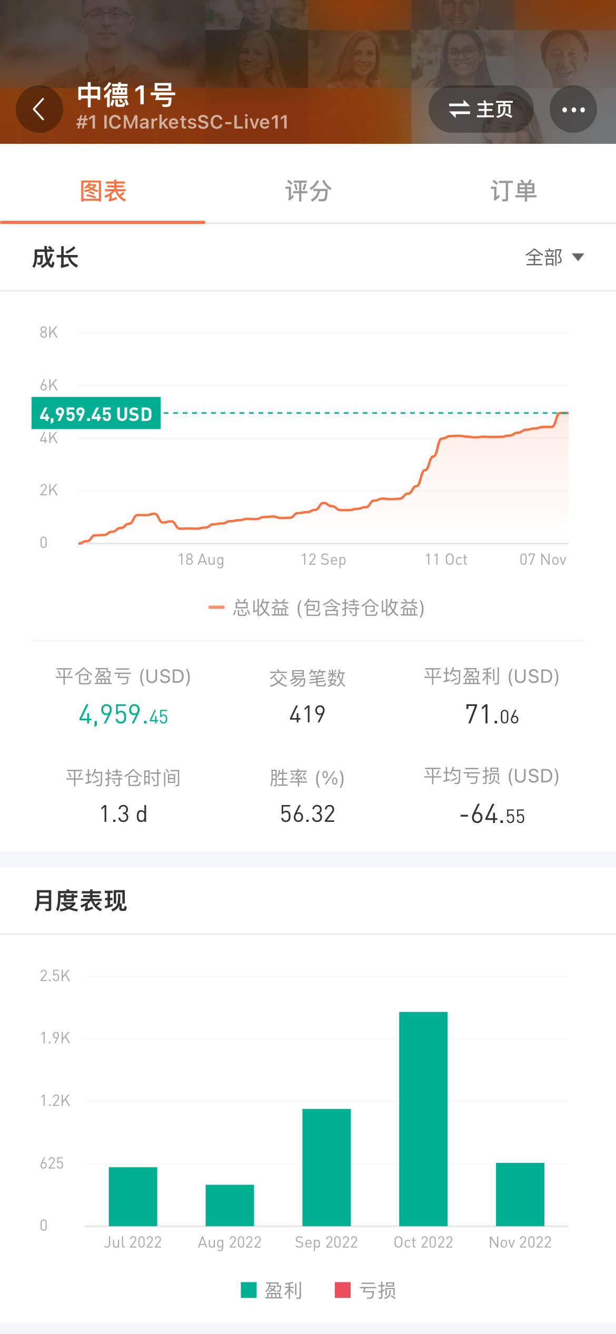Switch to the 评分 tab
Image resolution: width=616 pixels, height=1334 pixels.
click(308, 191)
